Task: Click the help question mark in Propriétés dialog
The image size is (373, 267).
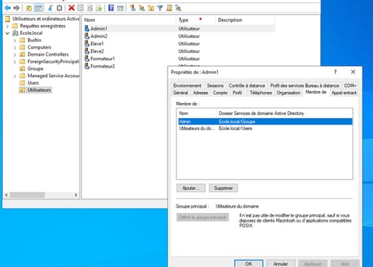Action: coord(335,72)
